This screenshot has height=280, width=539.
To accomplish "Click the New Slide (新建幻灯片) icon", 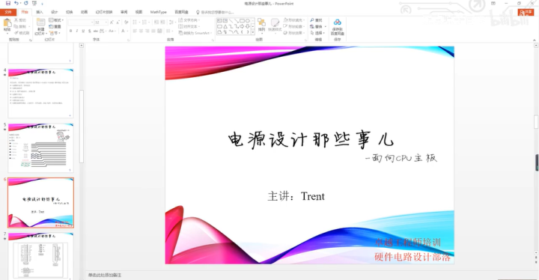I will pyautogui.click(x=40, y=22).
